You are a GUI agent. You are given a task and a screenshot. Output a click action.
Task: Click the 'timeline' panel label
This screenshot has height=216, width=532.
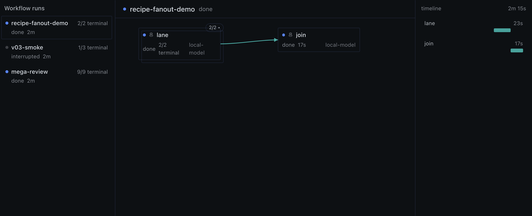(431, 8)
